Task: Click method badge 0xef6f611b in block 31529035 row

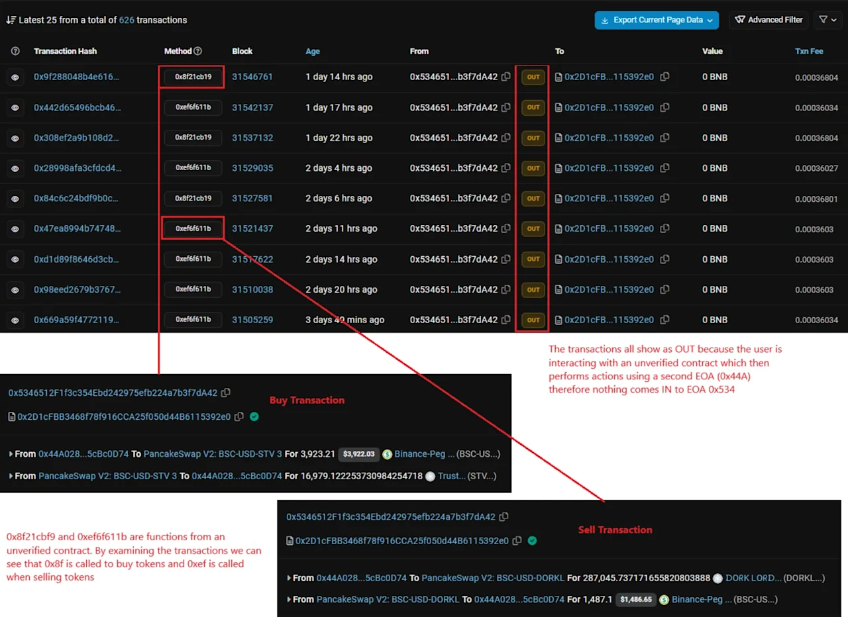Action: click(x=193, y=168)
